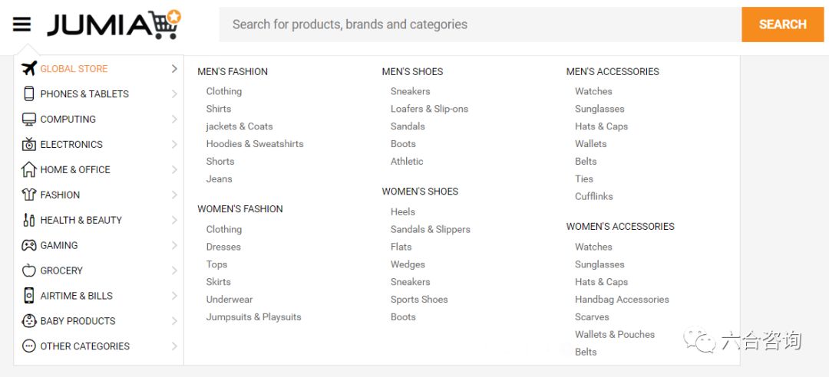The width and height of the screenshot is (829, 377).
Task: Open the Airtime & Bills menu item
Action: (76, 296)
